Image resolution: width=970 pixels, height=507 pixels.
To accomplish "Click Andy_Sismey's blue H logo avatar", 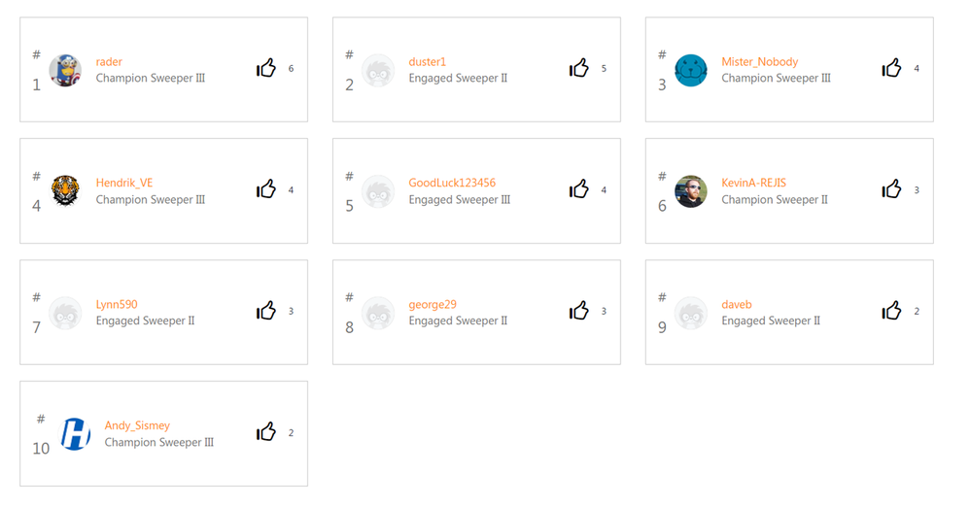I will point(75,434).
